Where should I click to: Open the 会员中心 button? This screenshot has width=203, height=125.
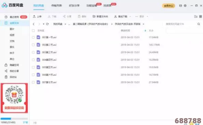(x=168, y=6)
